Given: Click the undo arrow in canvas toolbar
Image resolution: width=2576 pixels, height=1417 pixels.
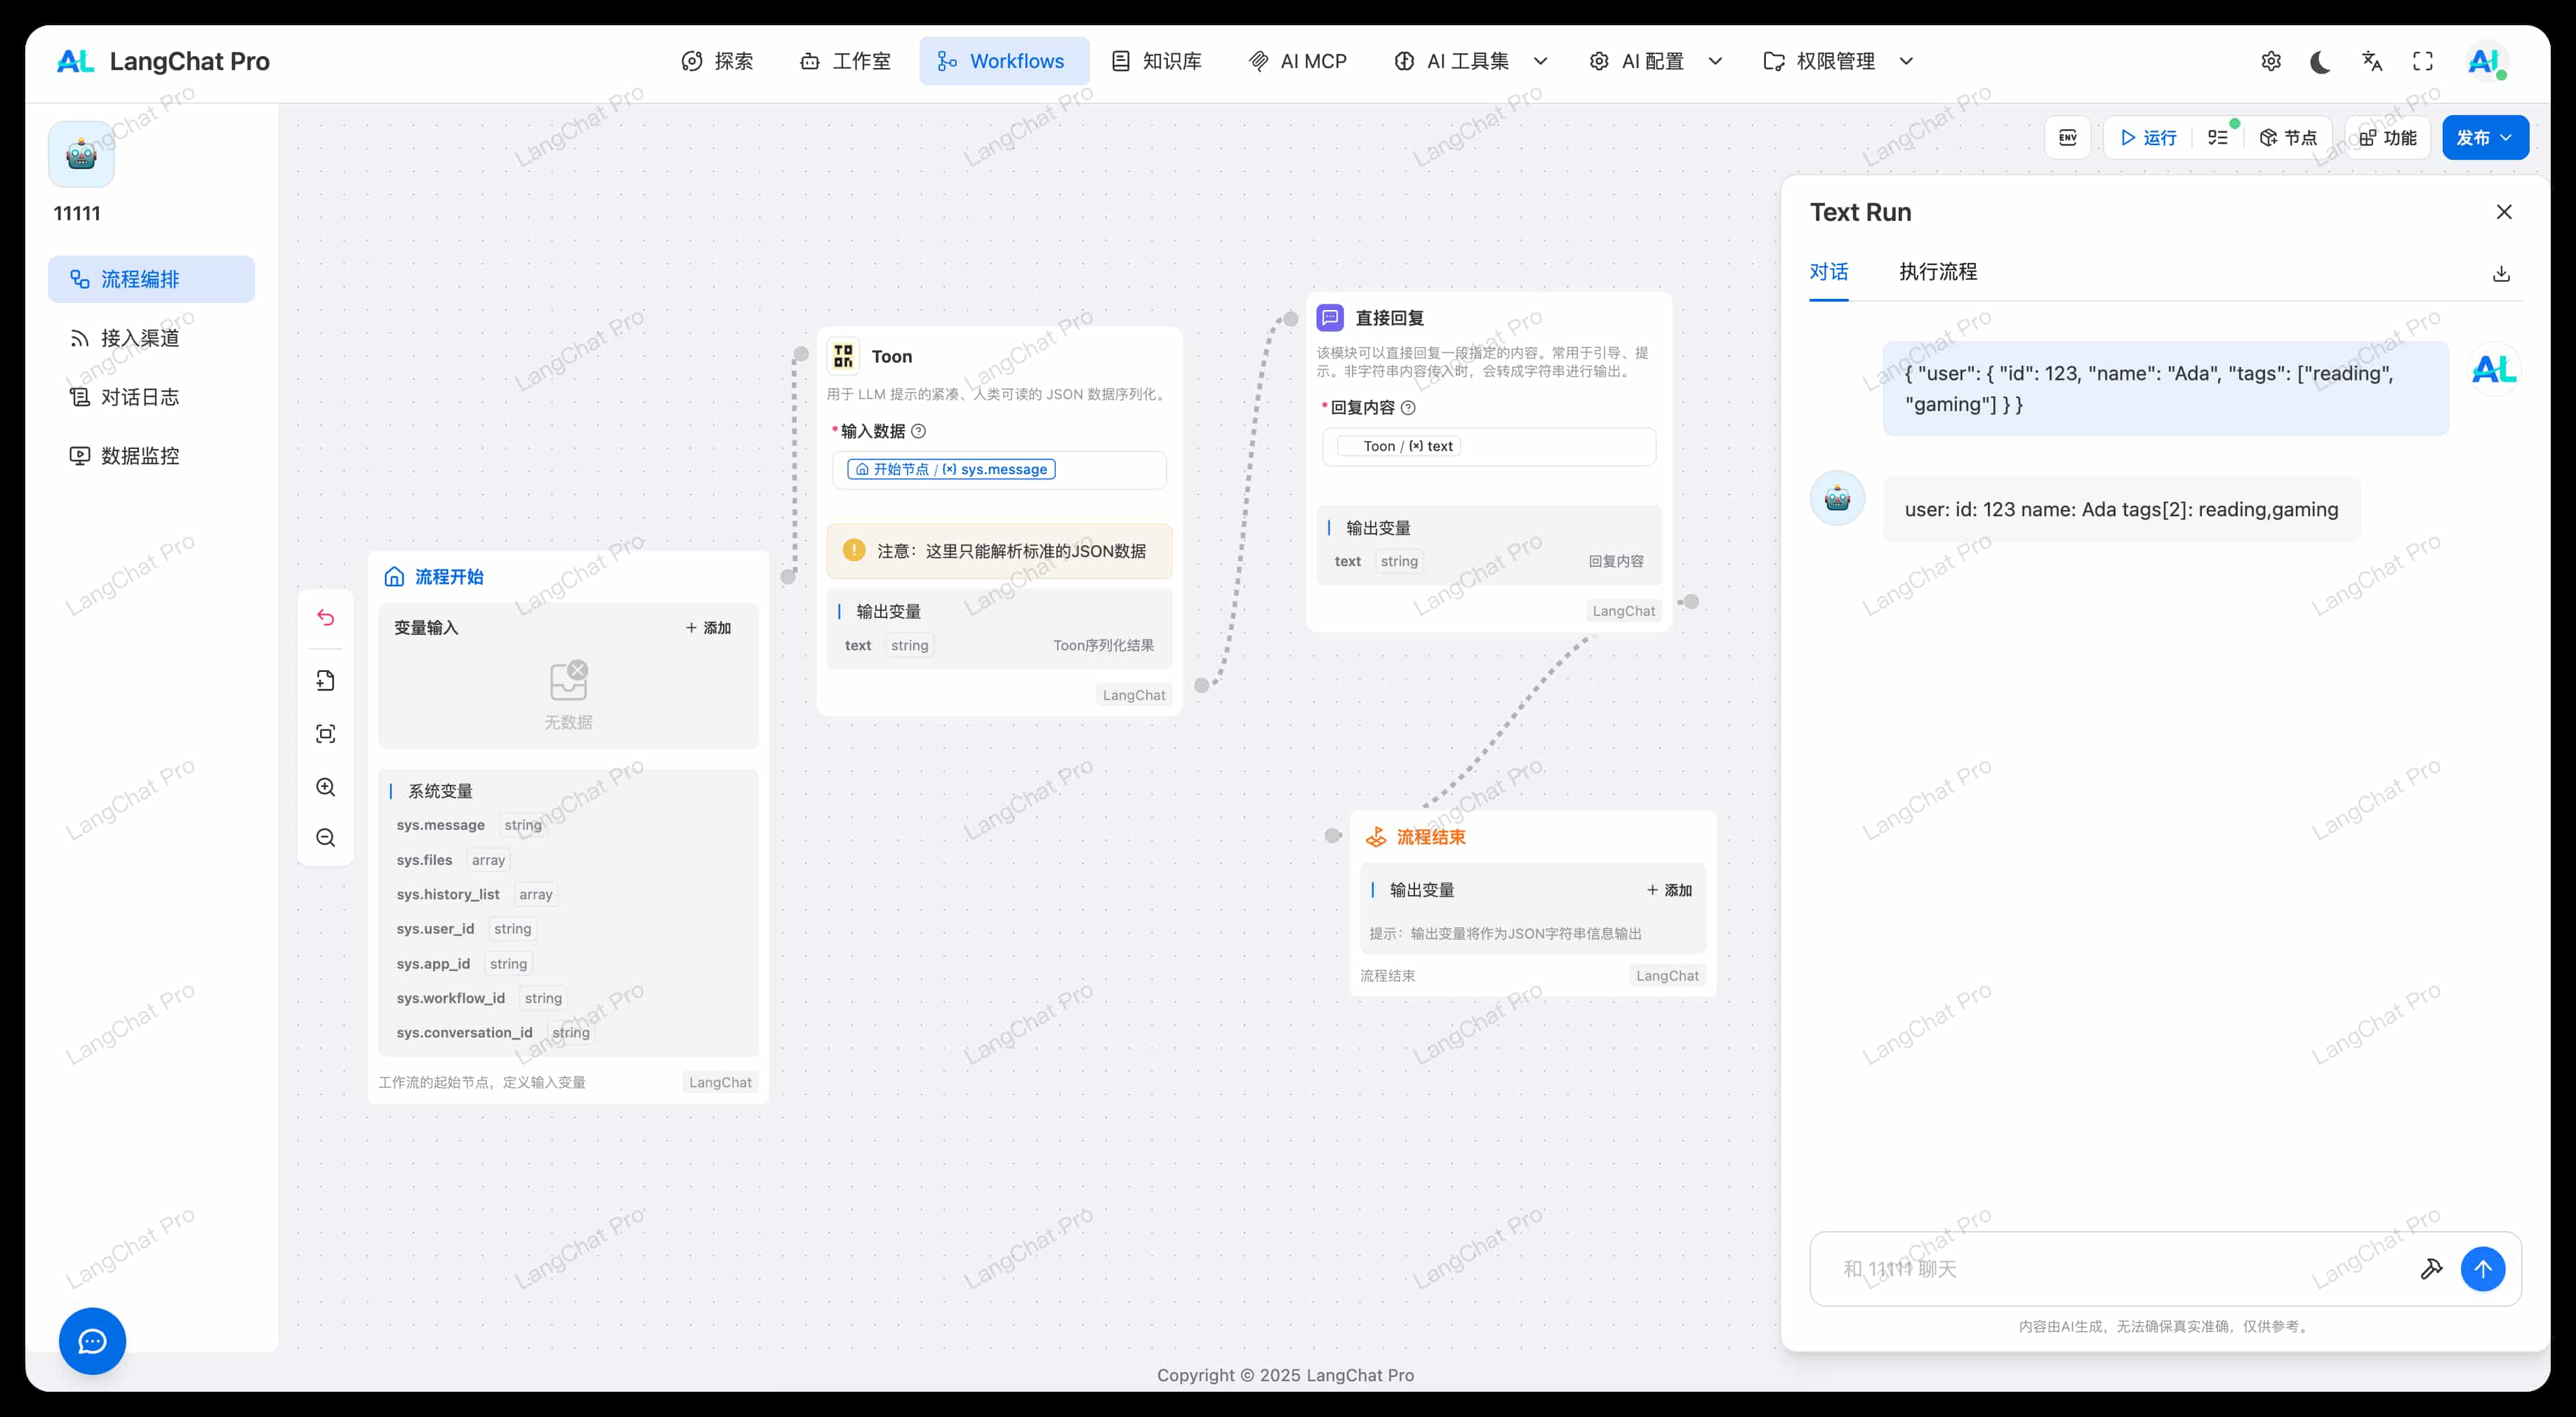Looking at the screenshot, I should (326, 617).
